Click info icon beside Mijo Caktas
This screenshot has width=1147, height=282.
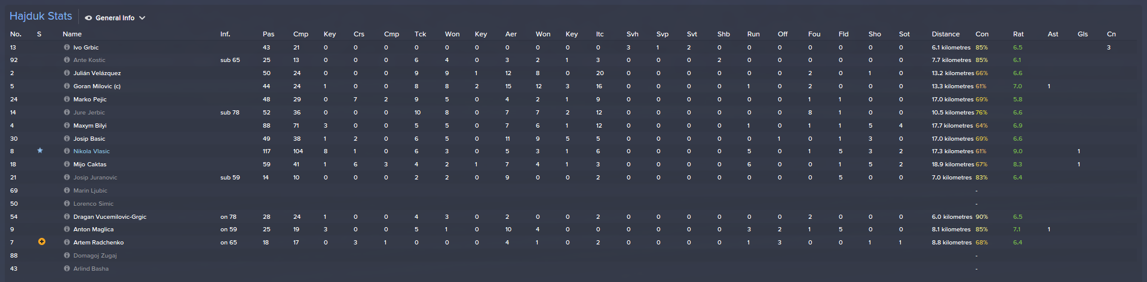pyautogui.click(x=67, y=165)
